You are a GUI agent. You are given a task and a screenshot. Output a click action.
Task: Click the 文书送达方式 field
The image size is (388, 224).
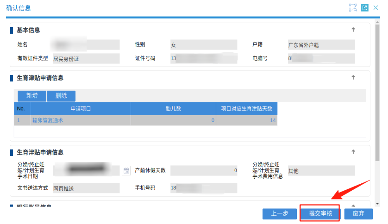tap(86, 188)
